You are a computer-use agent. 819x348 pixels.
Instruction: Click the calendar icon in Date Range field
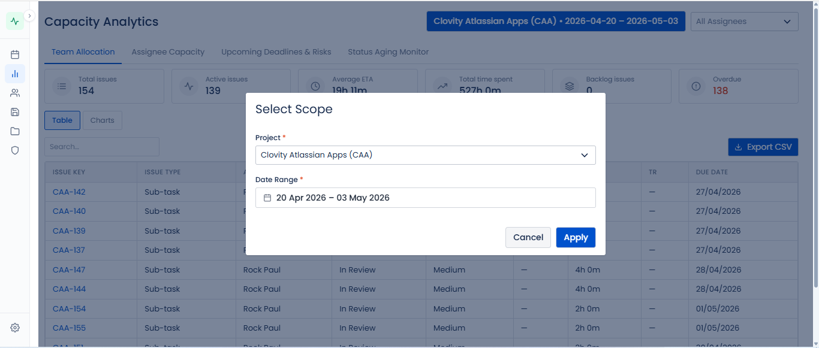click(267, 198)
